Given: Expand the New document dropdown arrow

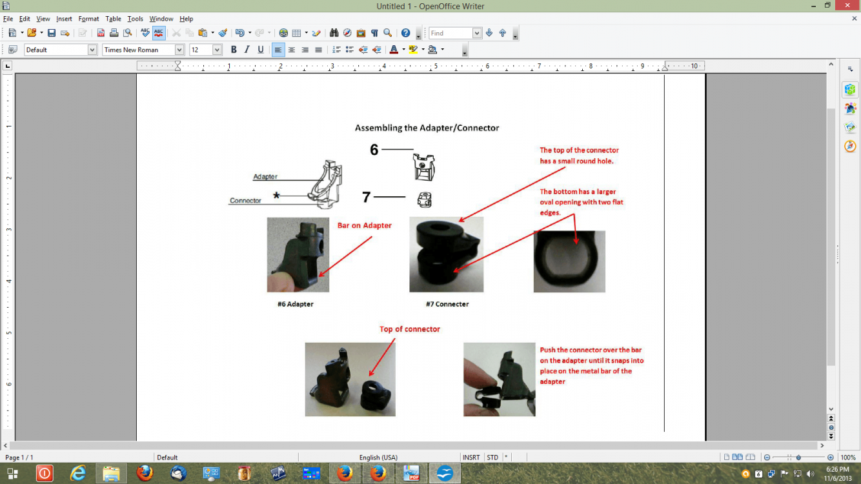Looking at the screenshot, I should click(x=22, y=33).
